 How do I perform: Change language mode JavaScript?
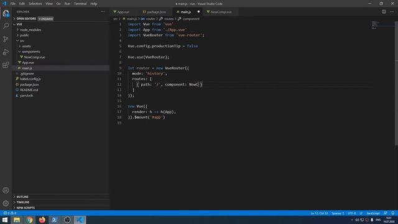tap(373, 213)
